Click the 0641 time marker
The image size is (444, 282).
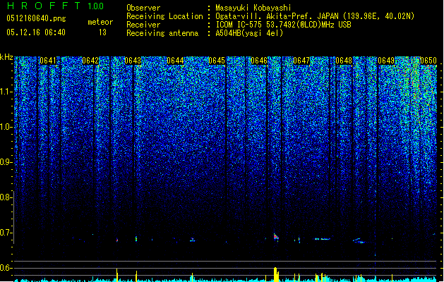click(x=48, y=61)
